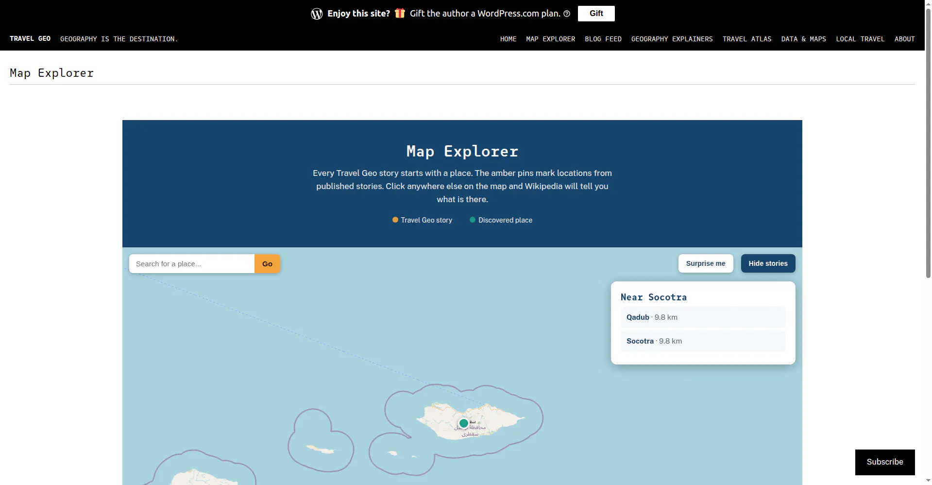The image size is (932, 485).
Task: Click the amber Travel Geo story legend dot
Action: 395,220
